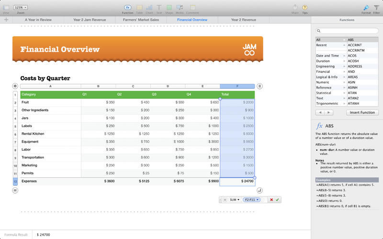Select the ACCRINT function in the list
Image resolution: width=383 pixels, height=239 pixels.
click(355, 45)
